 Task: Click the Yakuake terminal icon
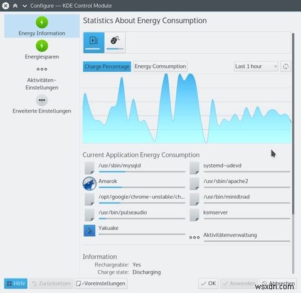point(90,230)
